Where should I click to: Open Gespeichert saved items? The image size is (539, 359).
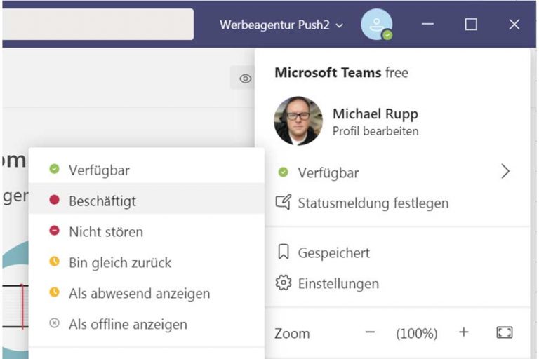(x=393, y=252)
